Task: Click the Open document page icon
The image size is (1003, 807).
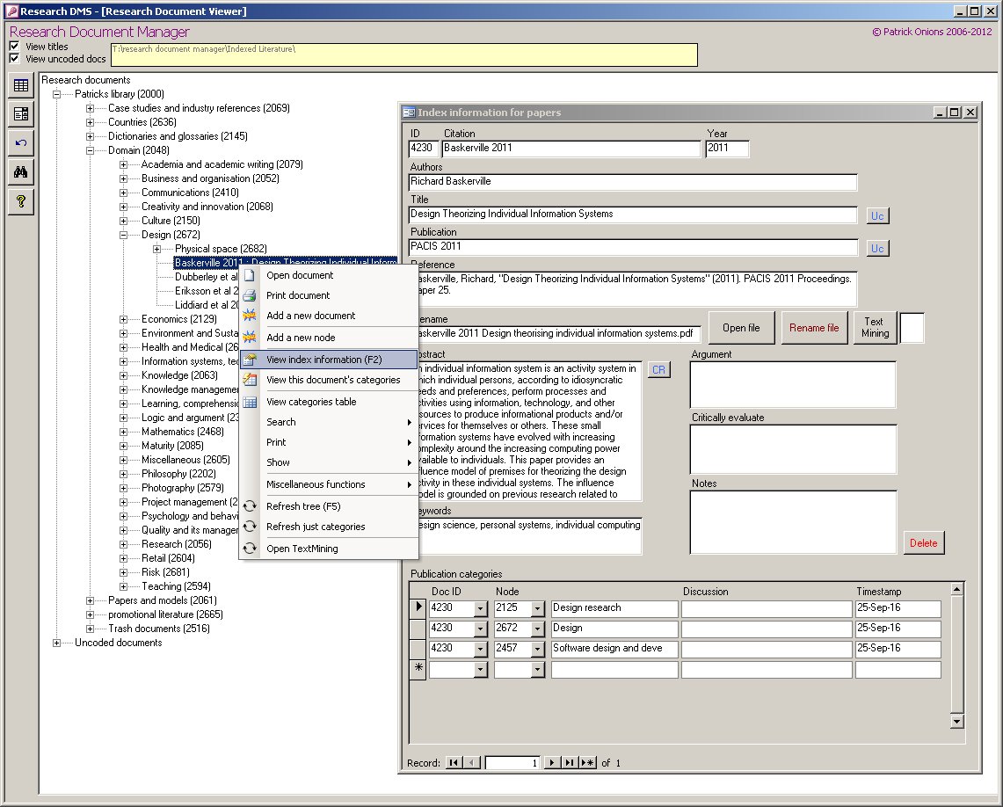Action: pos(250,276)
